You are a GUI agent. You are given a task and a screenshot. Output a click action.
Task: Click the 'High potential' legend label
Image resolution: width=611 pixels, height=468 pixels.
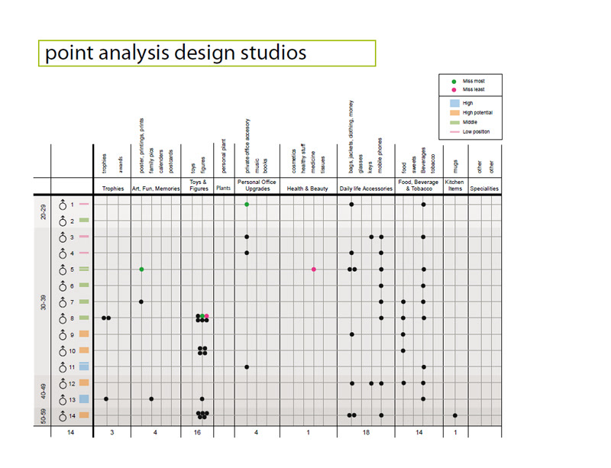click(477, 113)
